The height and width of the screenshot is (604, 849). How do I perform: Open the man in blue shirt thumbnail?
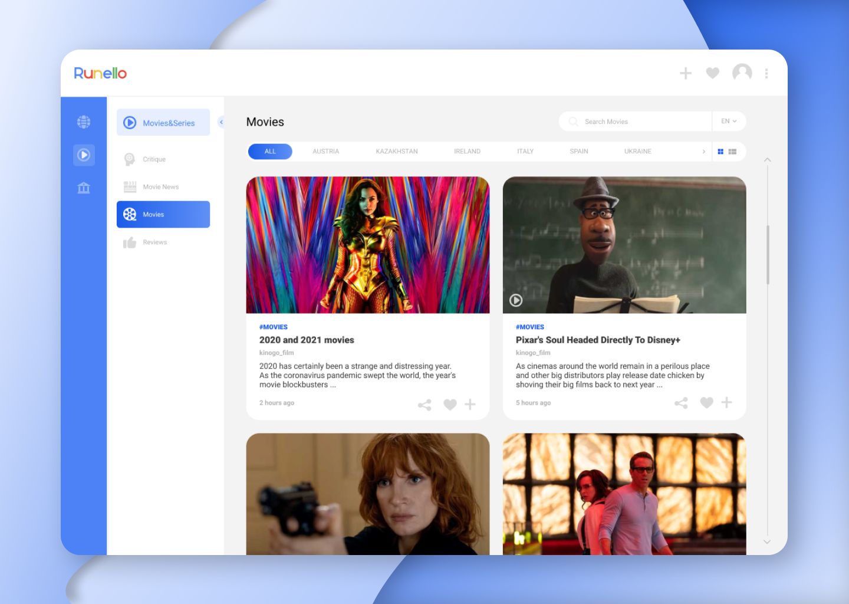tap(624, 494)
